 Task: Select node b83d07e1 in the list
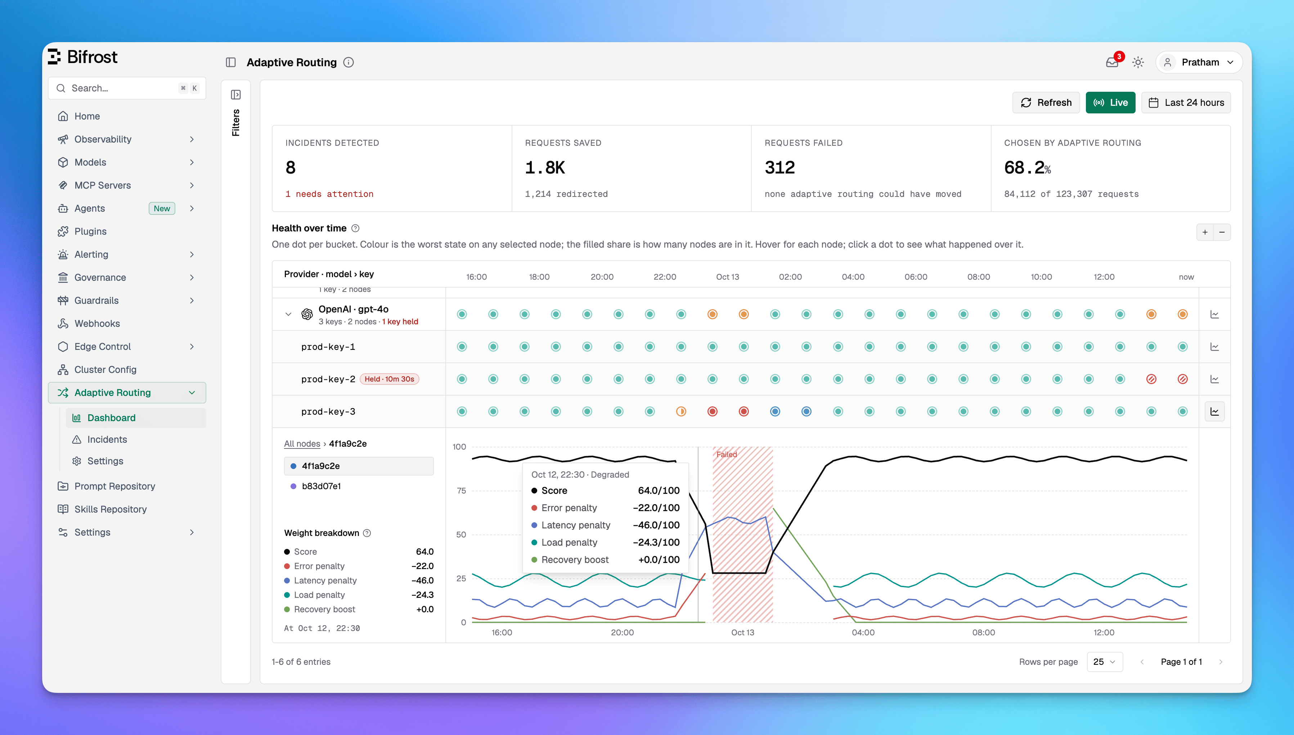point(359,486)
